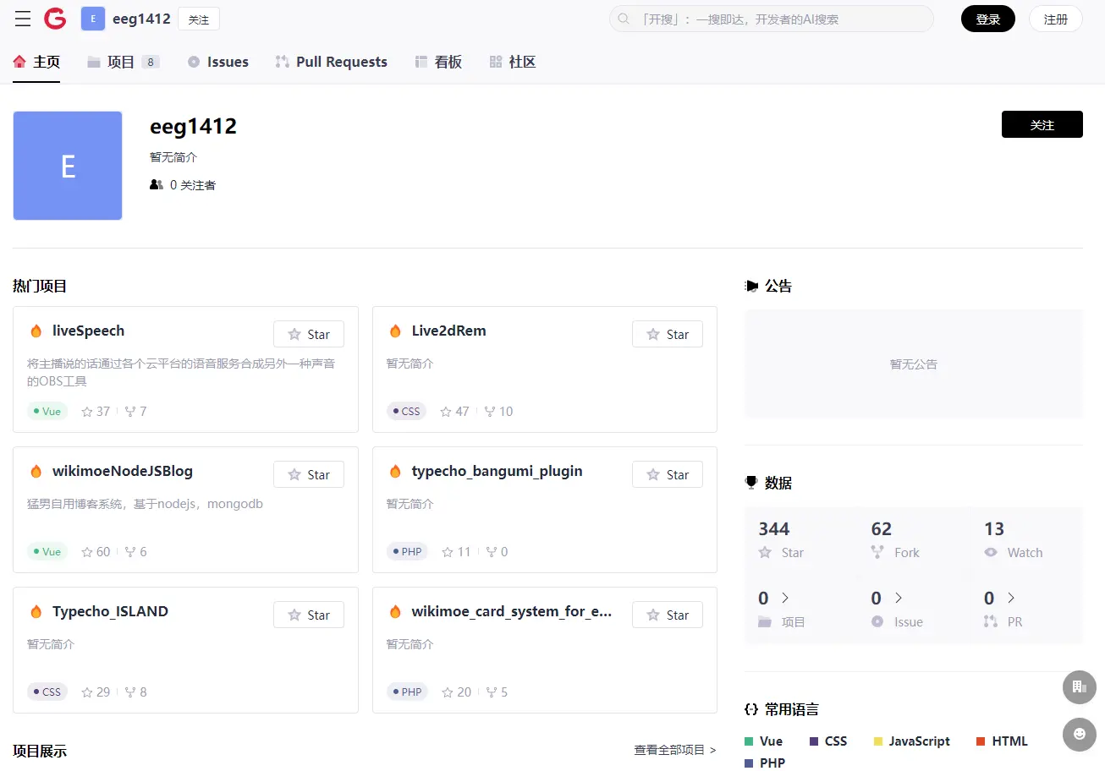Screen dimensions: 1105x771
Task: Click the floating building icon button
Action: [1079, 686]
